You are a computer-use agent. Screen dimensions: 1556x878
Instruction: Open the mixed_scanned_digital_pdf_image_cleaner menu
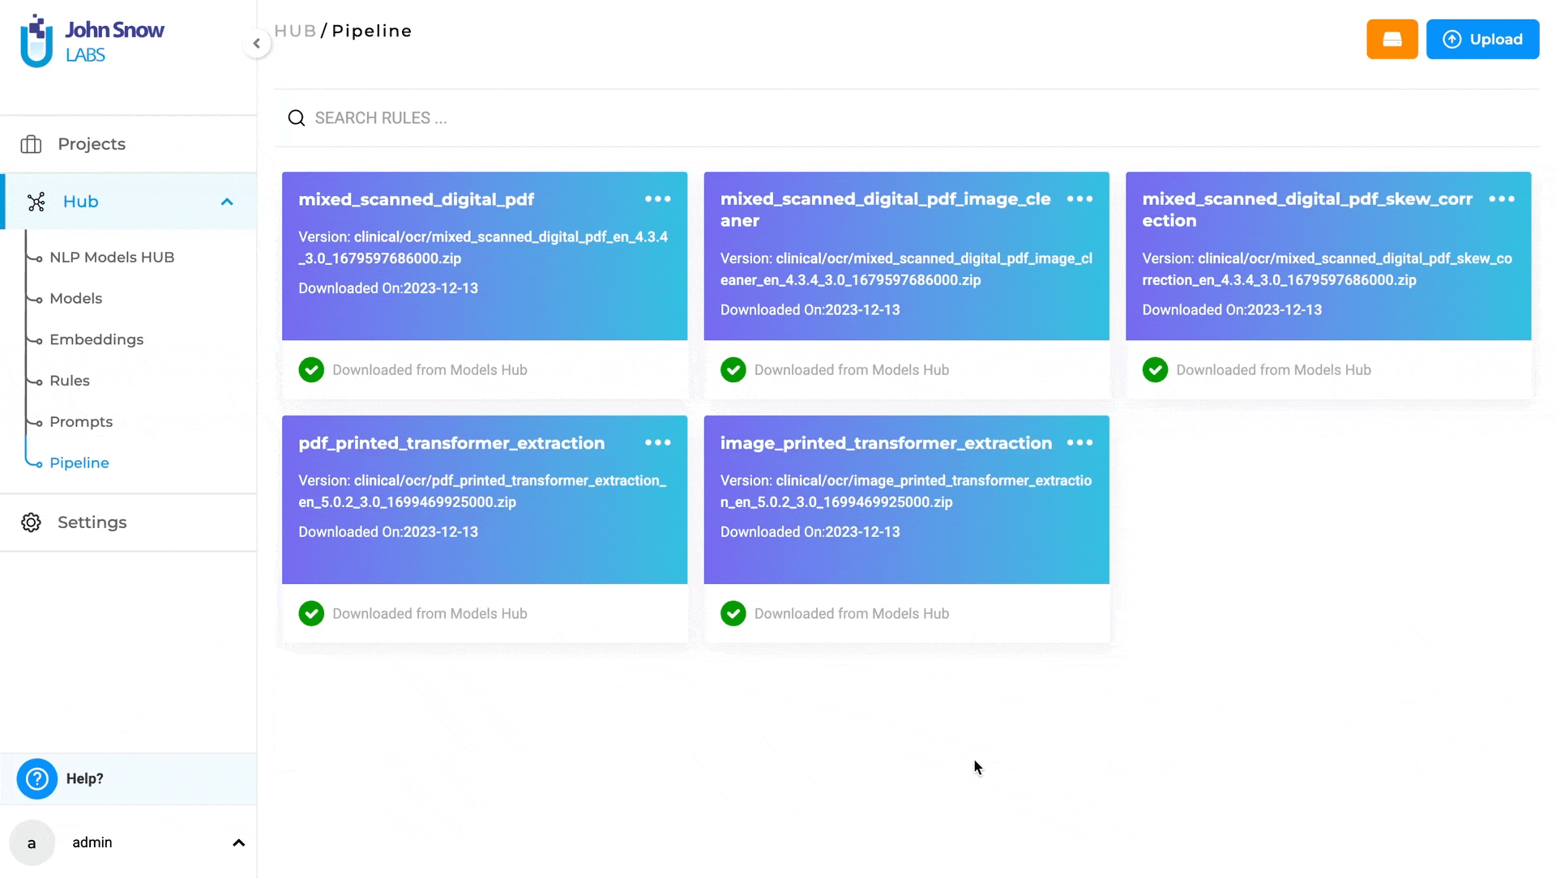[x=1079, y=198]
